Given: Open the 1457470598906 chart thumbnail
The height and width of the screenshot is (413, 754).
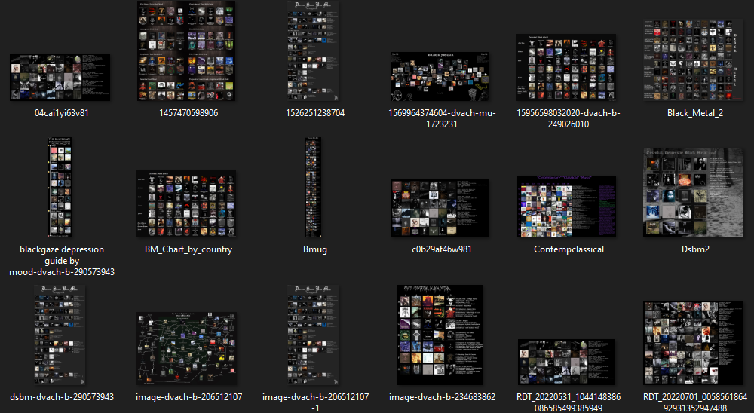Looking at the screenshot, I should [186, 50].
